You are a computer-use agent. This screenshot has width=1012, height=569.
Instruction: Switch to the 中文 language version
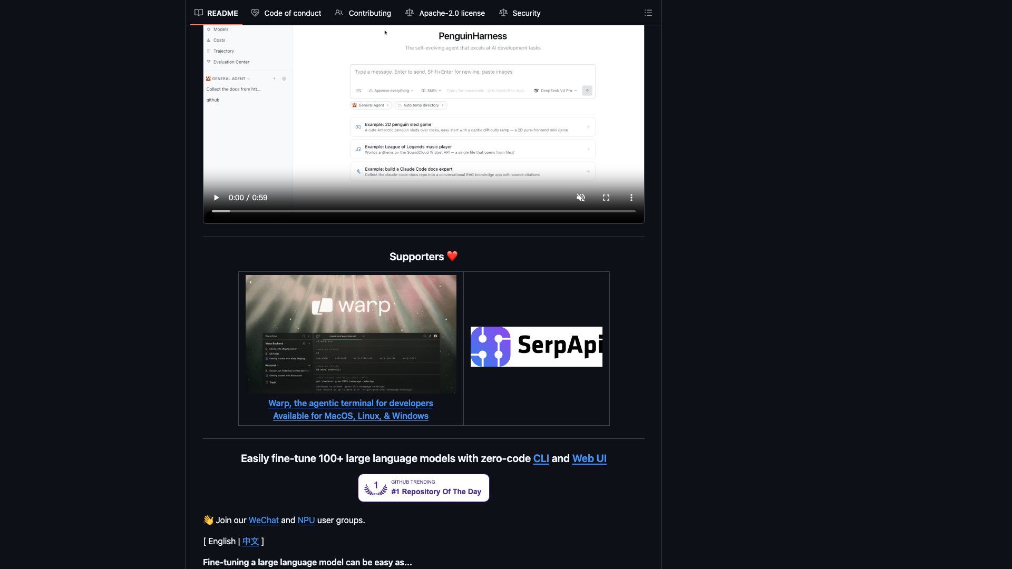click(x=250, y=541)
